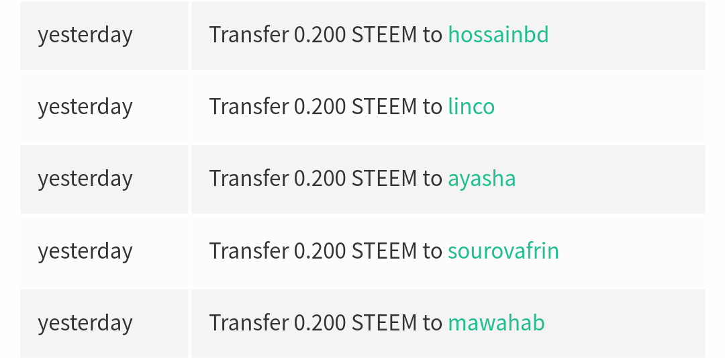Open the hossainbd account link

coord(498,35)
